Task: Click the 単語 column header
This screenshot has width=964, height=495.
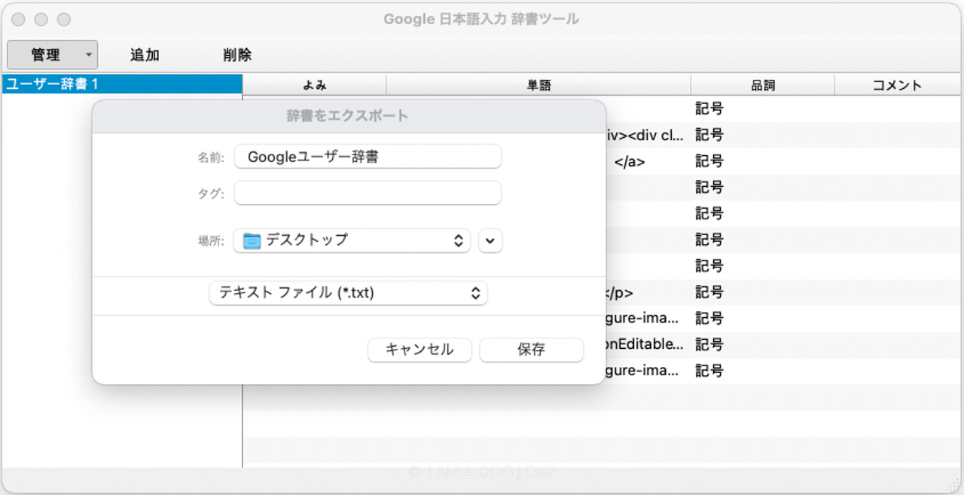Action: point(538,85)
